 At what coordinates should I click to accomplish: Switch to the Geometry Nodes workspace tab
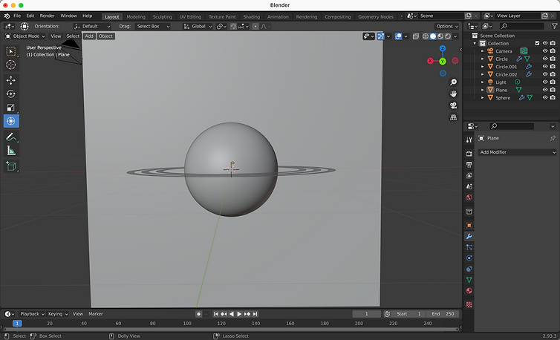[x=376, y=17]
